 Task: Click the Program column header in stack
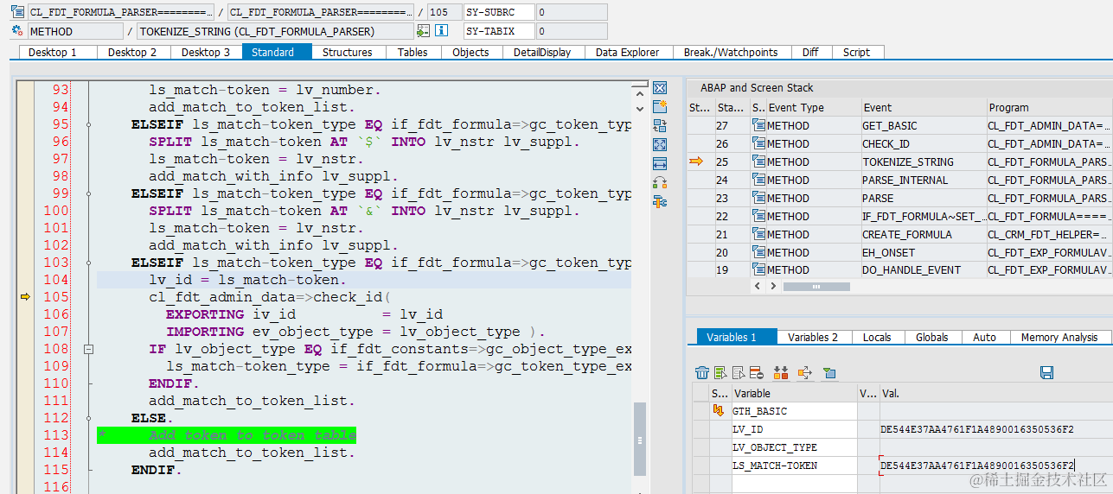tap(1049, 108)
